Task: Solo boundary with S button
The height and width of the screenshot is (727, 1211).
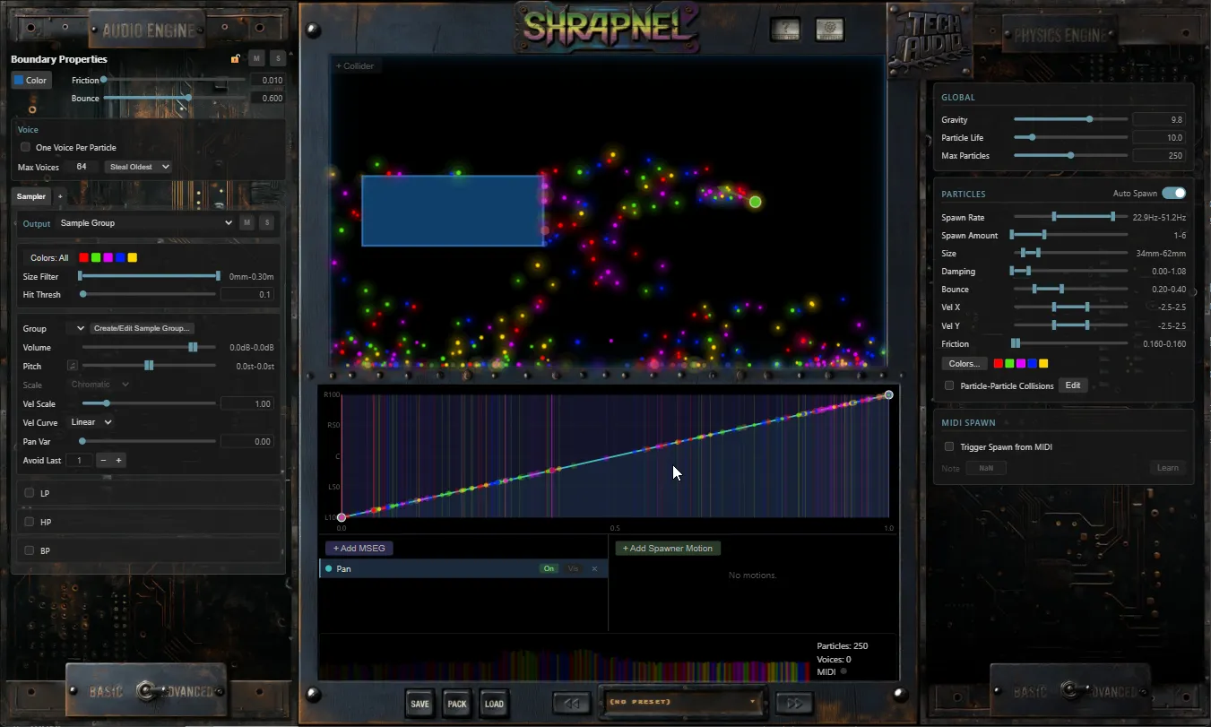Action: [x=278, y=58]
